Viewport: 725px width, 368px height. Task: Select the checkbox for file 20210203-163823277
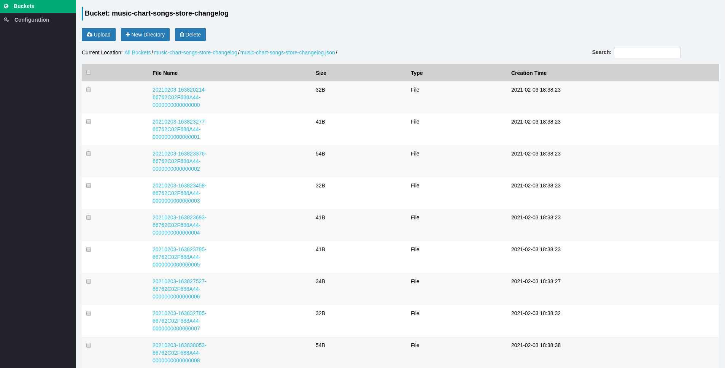(89, 122)
